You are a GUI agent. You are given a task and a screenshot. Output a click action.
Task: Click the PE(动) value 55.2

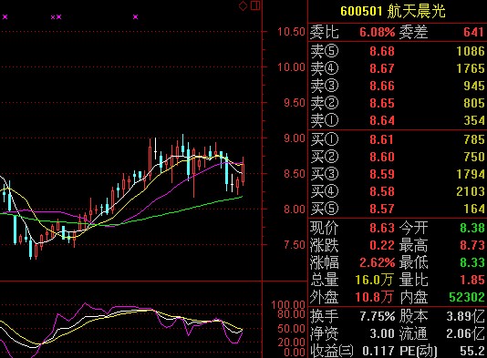point(472,351)
